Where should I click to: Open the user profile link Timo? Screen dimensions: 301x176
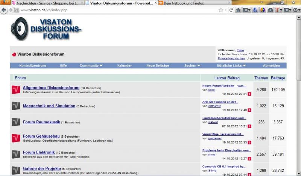[240, 50]
